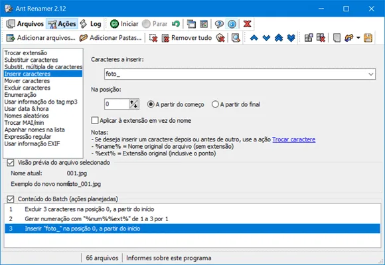Enable Aplicar à extensão em vez do nome

(141, 121)
